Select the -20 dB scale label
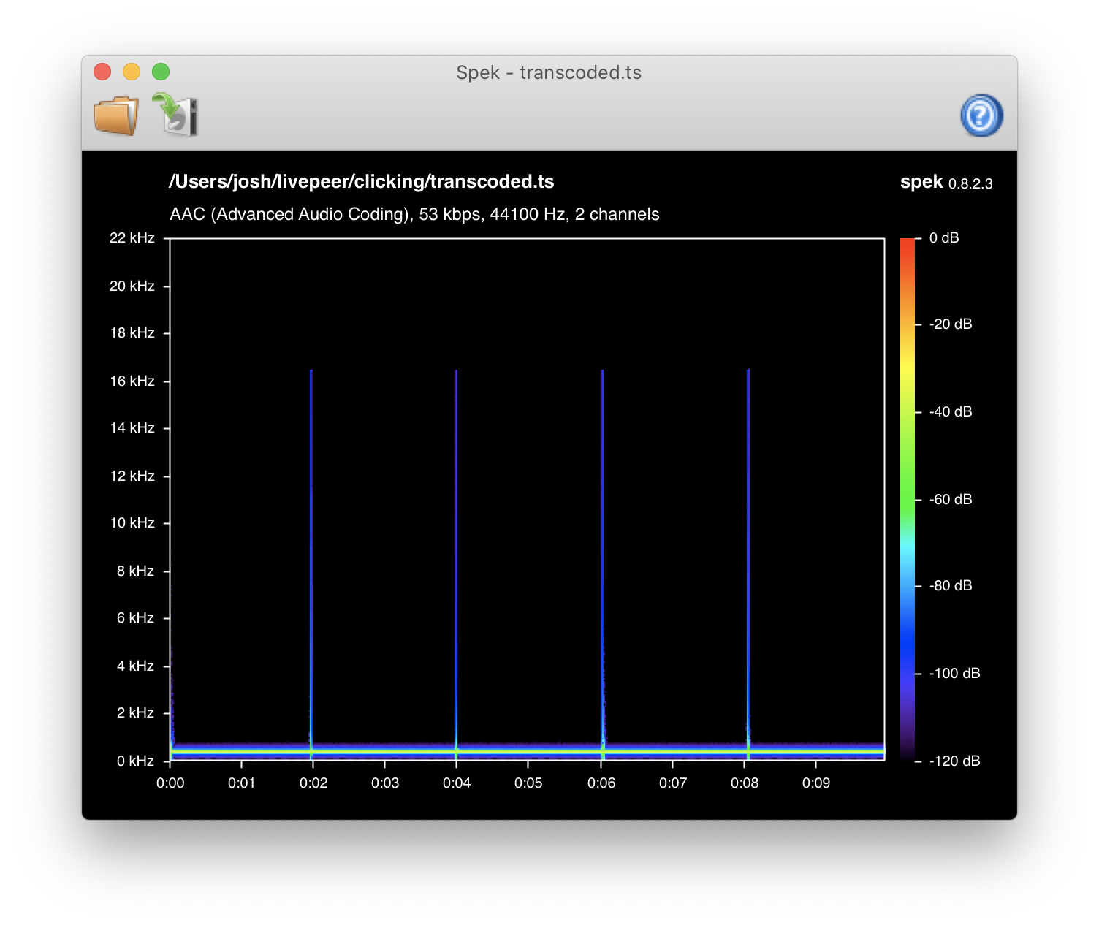This screenshot has height=928, width=1099. coord(951,324)
